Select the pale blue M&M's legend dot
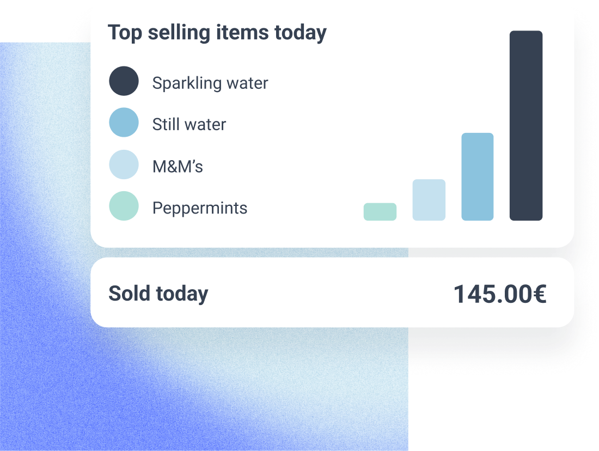The width and height of the screenshot is (599, 451). pos(124,164)
